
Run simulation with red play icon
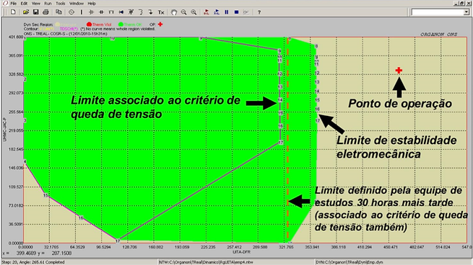pyautogui.click(x=207, y=12)
